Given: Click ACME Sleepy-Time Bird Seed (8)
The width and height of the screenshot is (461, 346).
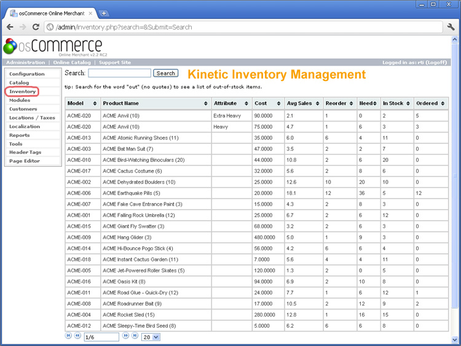Looking at the screenshot, I should click(x=140, y=326).
